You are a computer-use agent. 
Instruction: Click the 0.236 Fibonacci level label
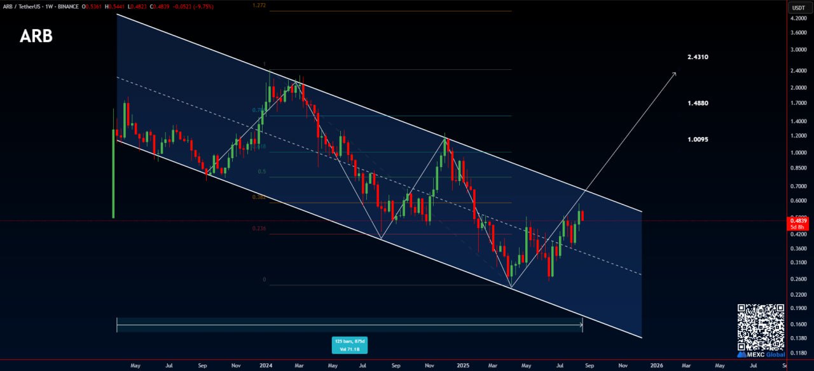[259, 229]
